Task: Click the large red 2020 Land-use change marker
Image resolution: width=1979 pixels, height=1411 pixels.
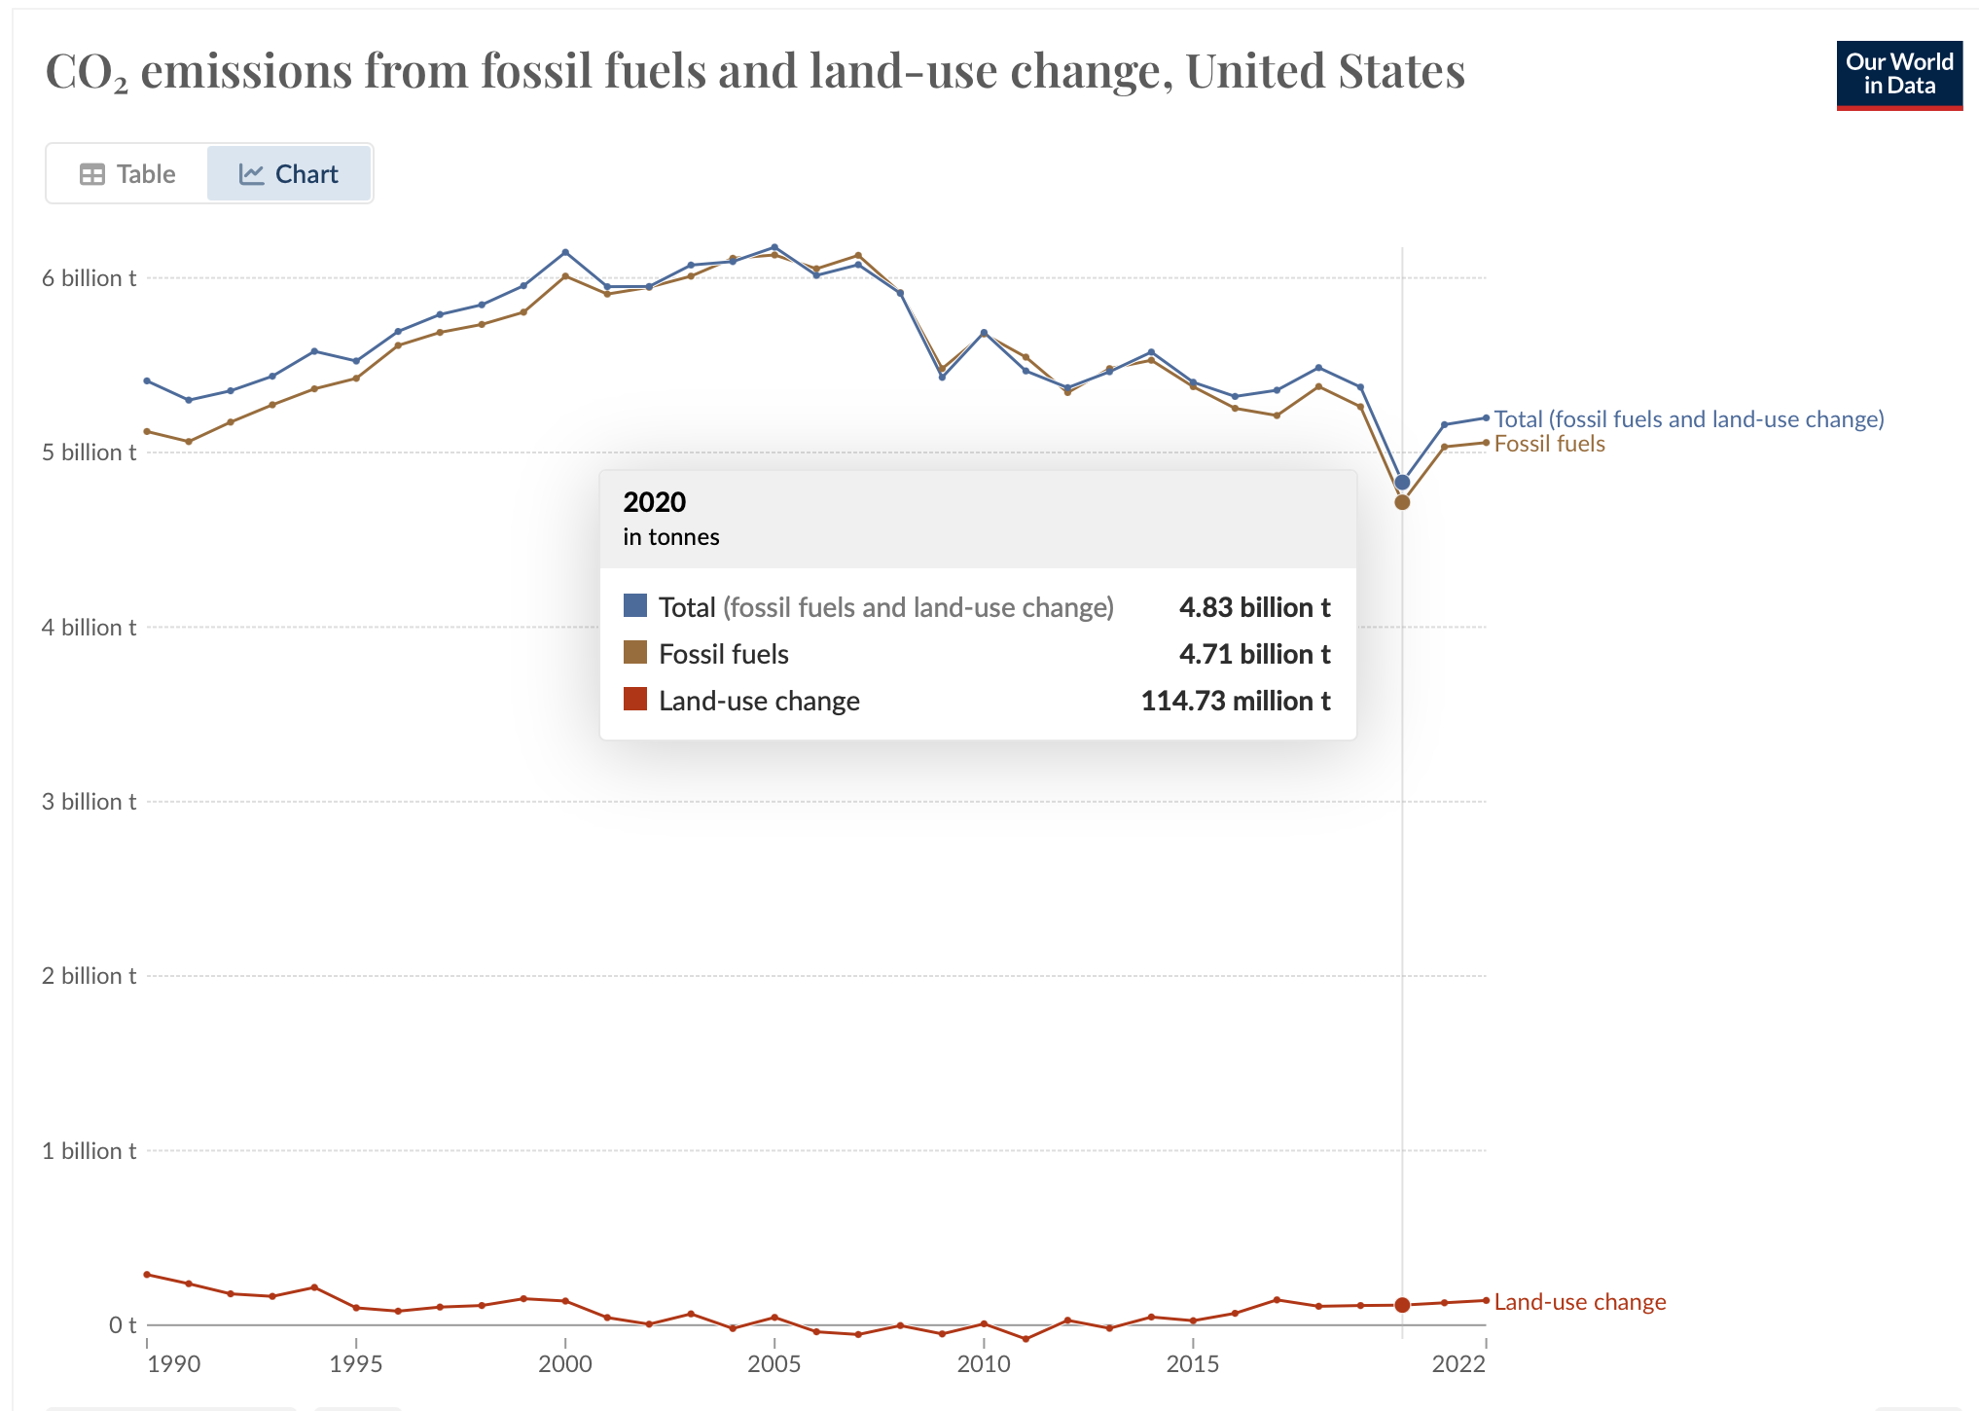Action: (1402, 1305)
